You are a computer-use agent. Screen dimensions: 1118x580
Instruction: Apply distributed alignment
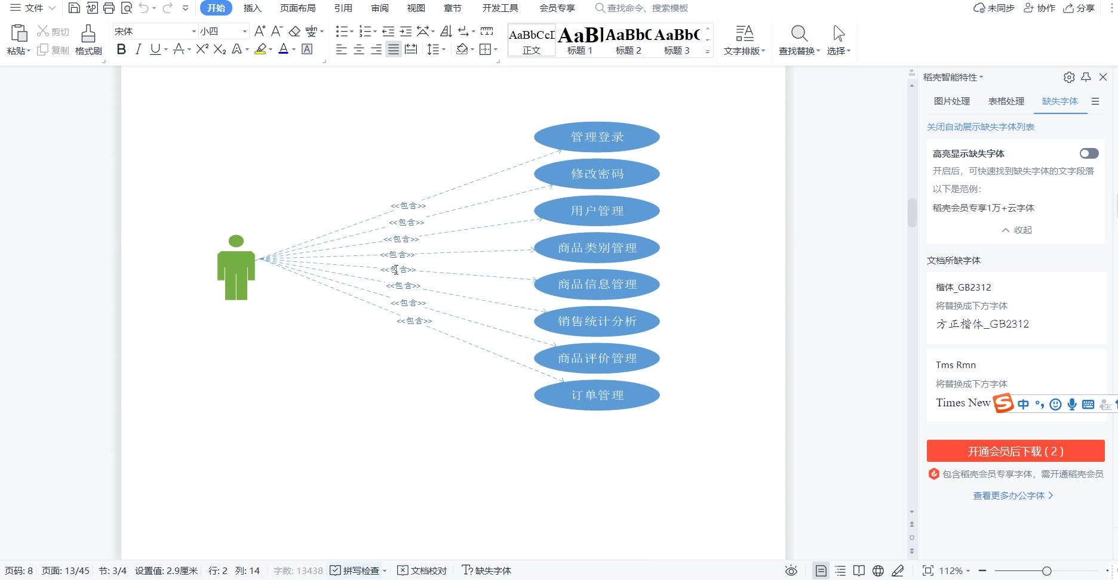(x=411, y=50)
